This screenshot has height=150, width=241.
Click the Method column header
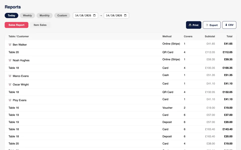pos(167,36)
